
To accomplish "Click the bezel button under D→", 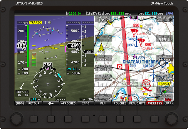I will (x=51, y=119).
